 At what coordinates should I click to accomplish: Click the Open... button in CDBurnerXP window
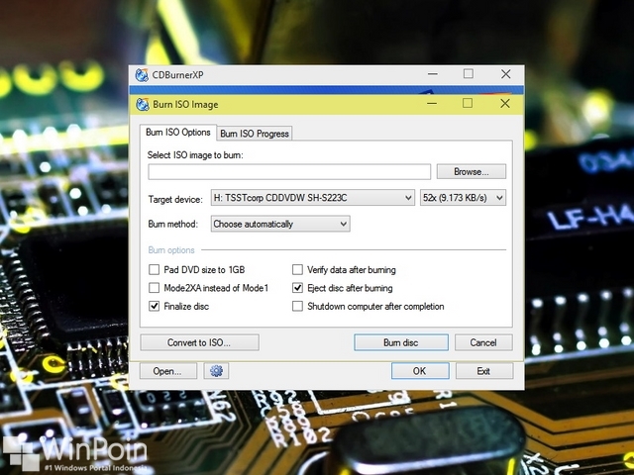(x=168, y=371)
